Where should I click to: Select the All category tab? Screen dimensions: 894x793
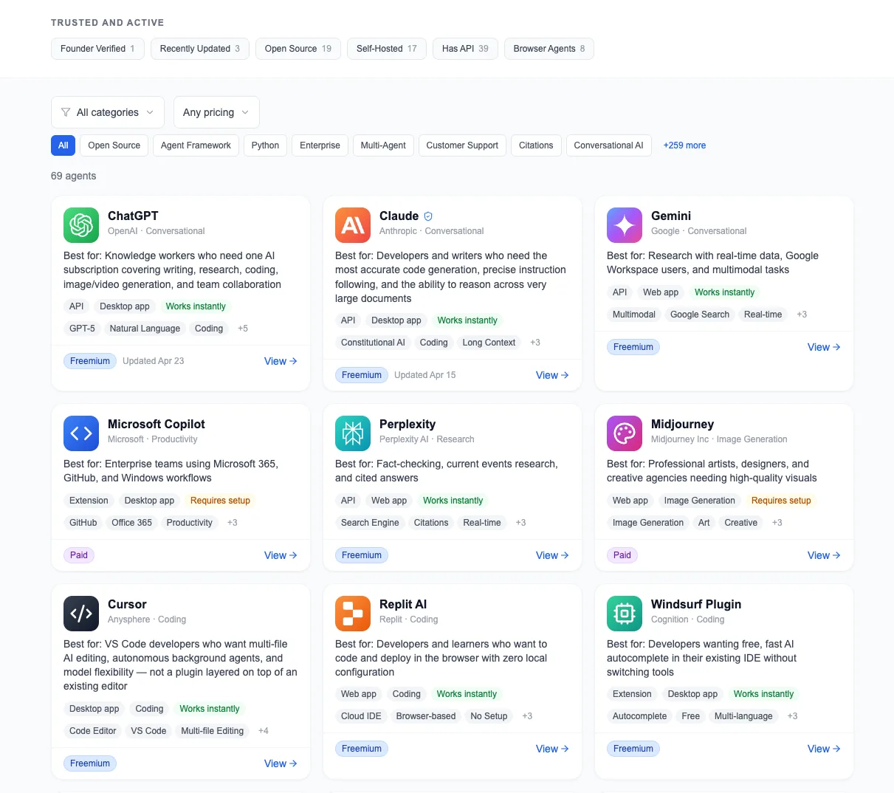click(x=63, y=145)
